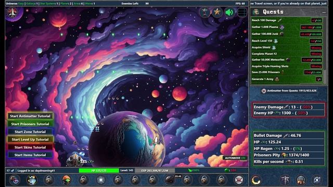
Task: Start Prisoners Tutorial
Action: pyautogui.click(x=30, y=124)
